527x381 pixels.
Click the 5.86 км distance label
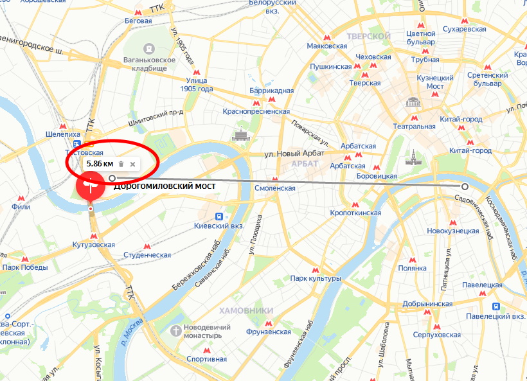pos(100,164)
